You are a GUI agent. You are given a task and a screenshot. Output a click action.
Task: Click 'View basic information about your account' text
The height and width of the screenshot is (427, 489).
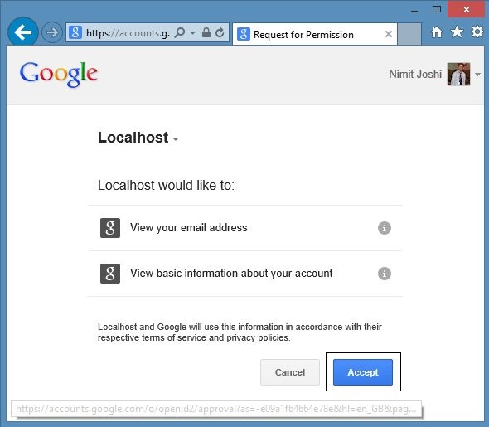pos(231,274)
